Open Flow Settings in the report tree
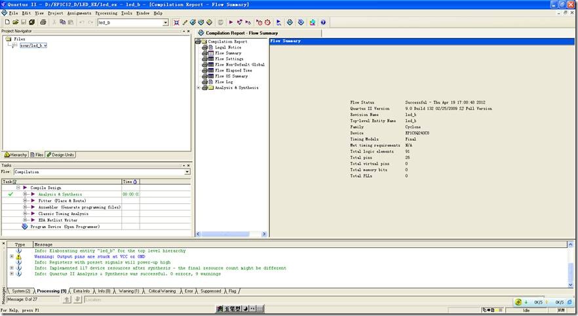The image size is (578, 316). click(229, 58)
